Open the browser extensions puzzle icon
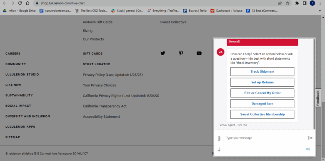Screen dimensions: 325x161 click(297, 3)
